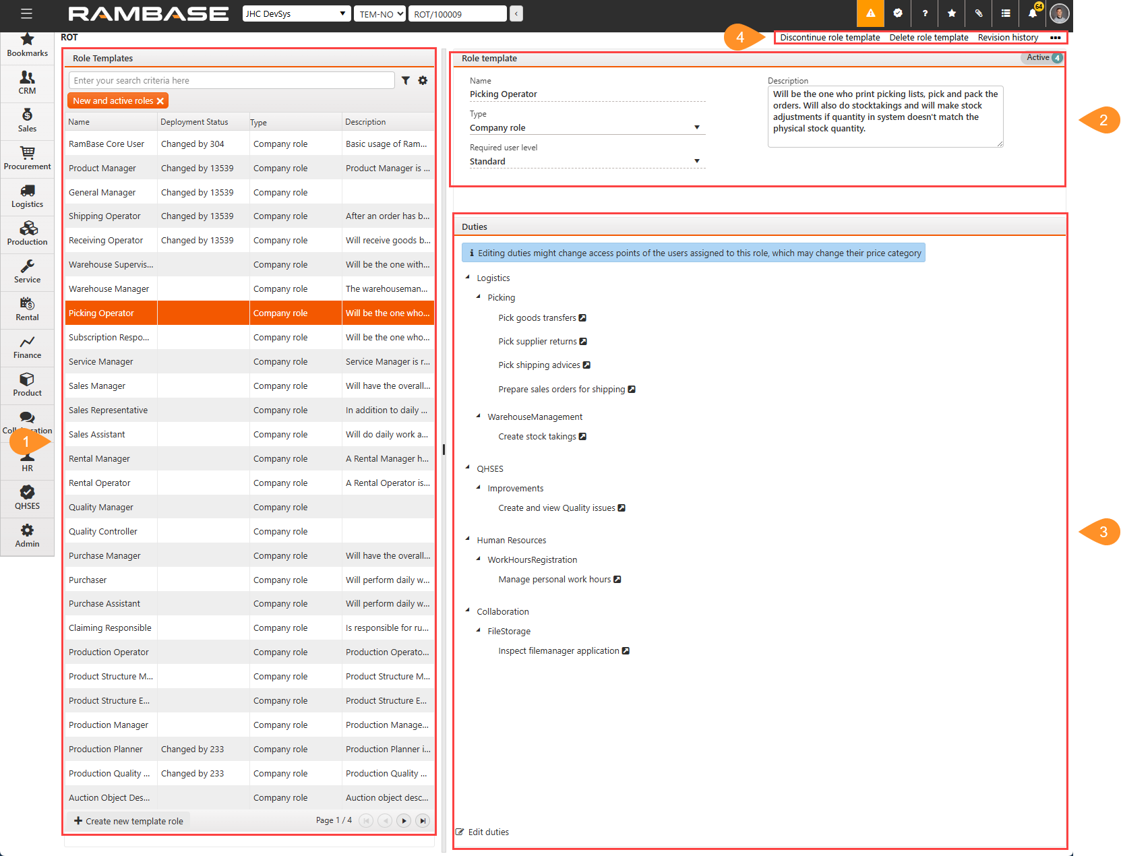Remove the New and active roles filter
This screenshot has width=1121, height=856.
coord(160,101)
